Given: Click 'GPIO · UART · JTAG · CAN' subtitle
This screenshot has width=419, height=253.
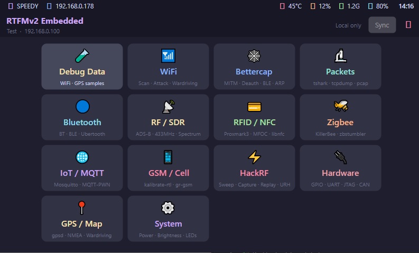Looking at the screenshot, I should pos(340,185).
